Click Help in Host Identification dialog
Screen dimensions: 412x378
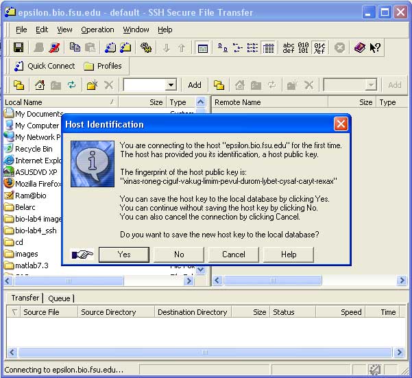[289, 255]
